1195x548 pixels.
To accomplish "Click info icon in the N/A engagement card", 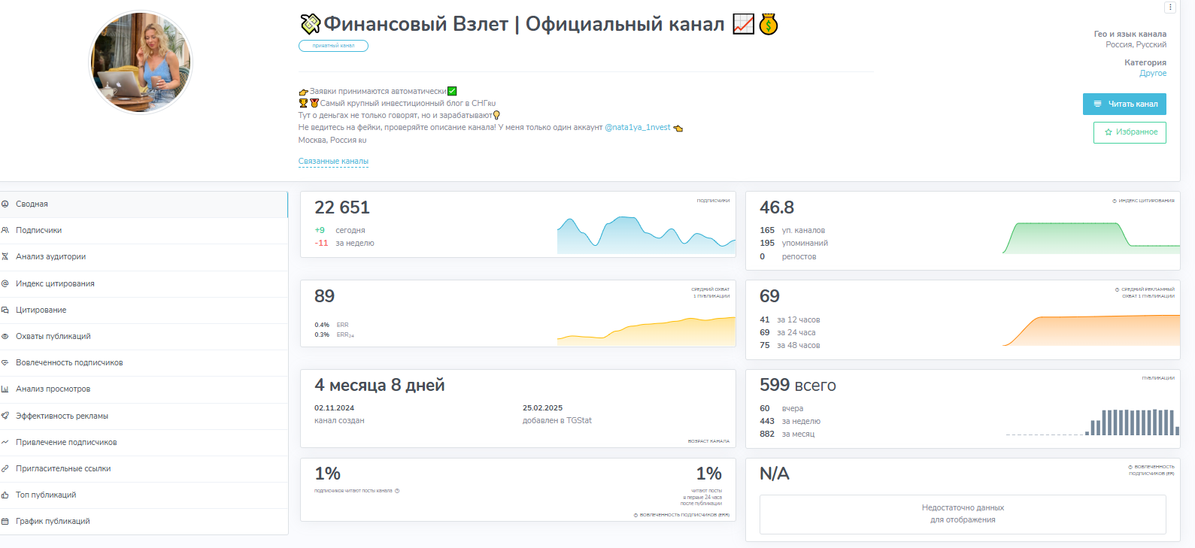I will tap(1130, 467).
